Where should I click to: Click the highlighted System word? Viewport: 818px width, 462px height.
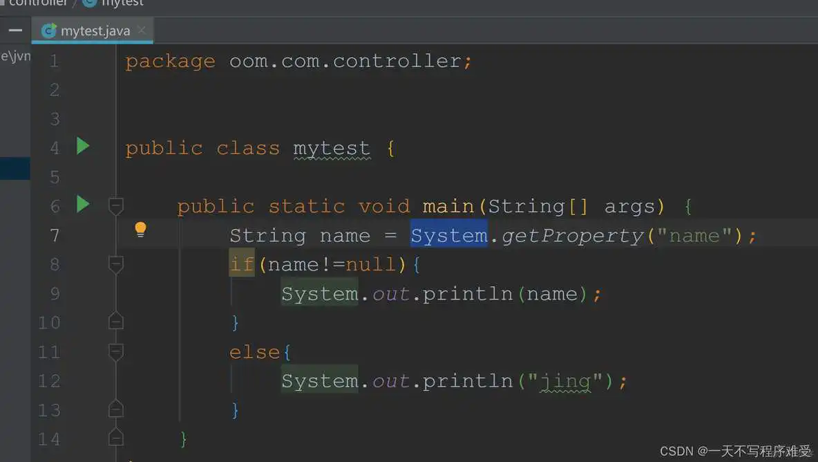(x=448, y=235)
